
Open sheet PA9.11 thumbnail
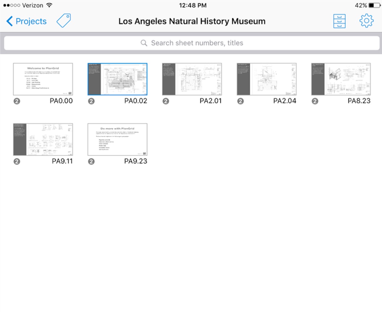pyautogui.click(x=43, y=139)
